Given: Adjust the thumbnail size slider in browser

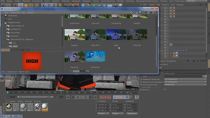Looking at the screenshot, I should [79, 71].
